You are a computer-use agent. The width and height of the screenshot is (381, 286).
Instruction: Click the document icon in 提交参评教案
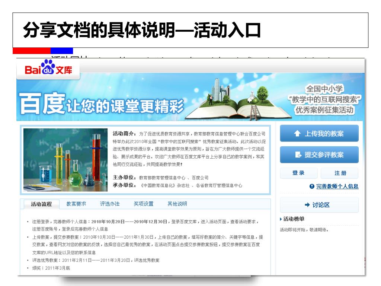pos(298,155)
